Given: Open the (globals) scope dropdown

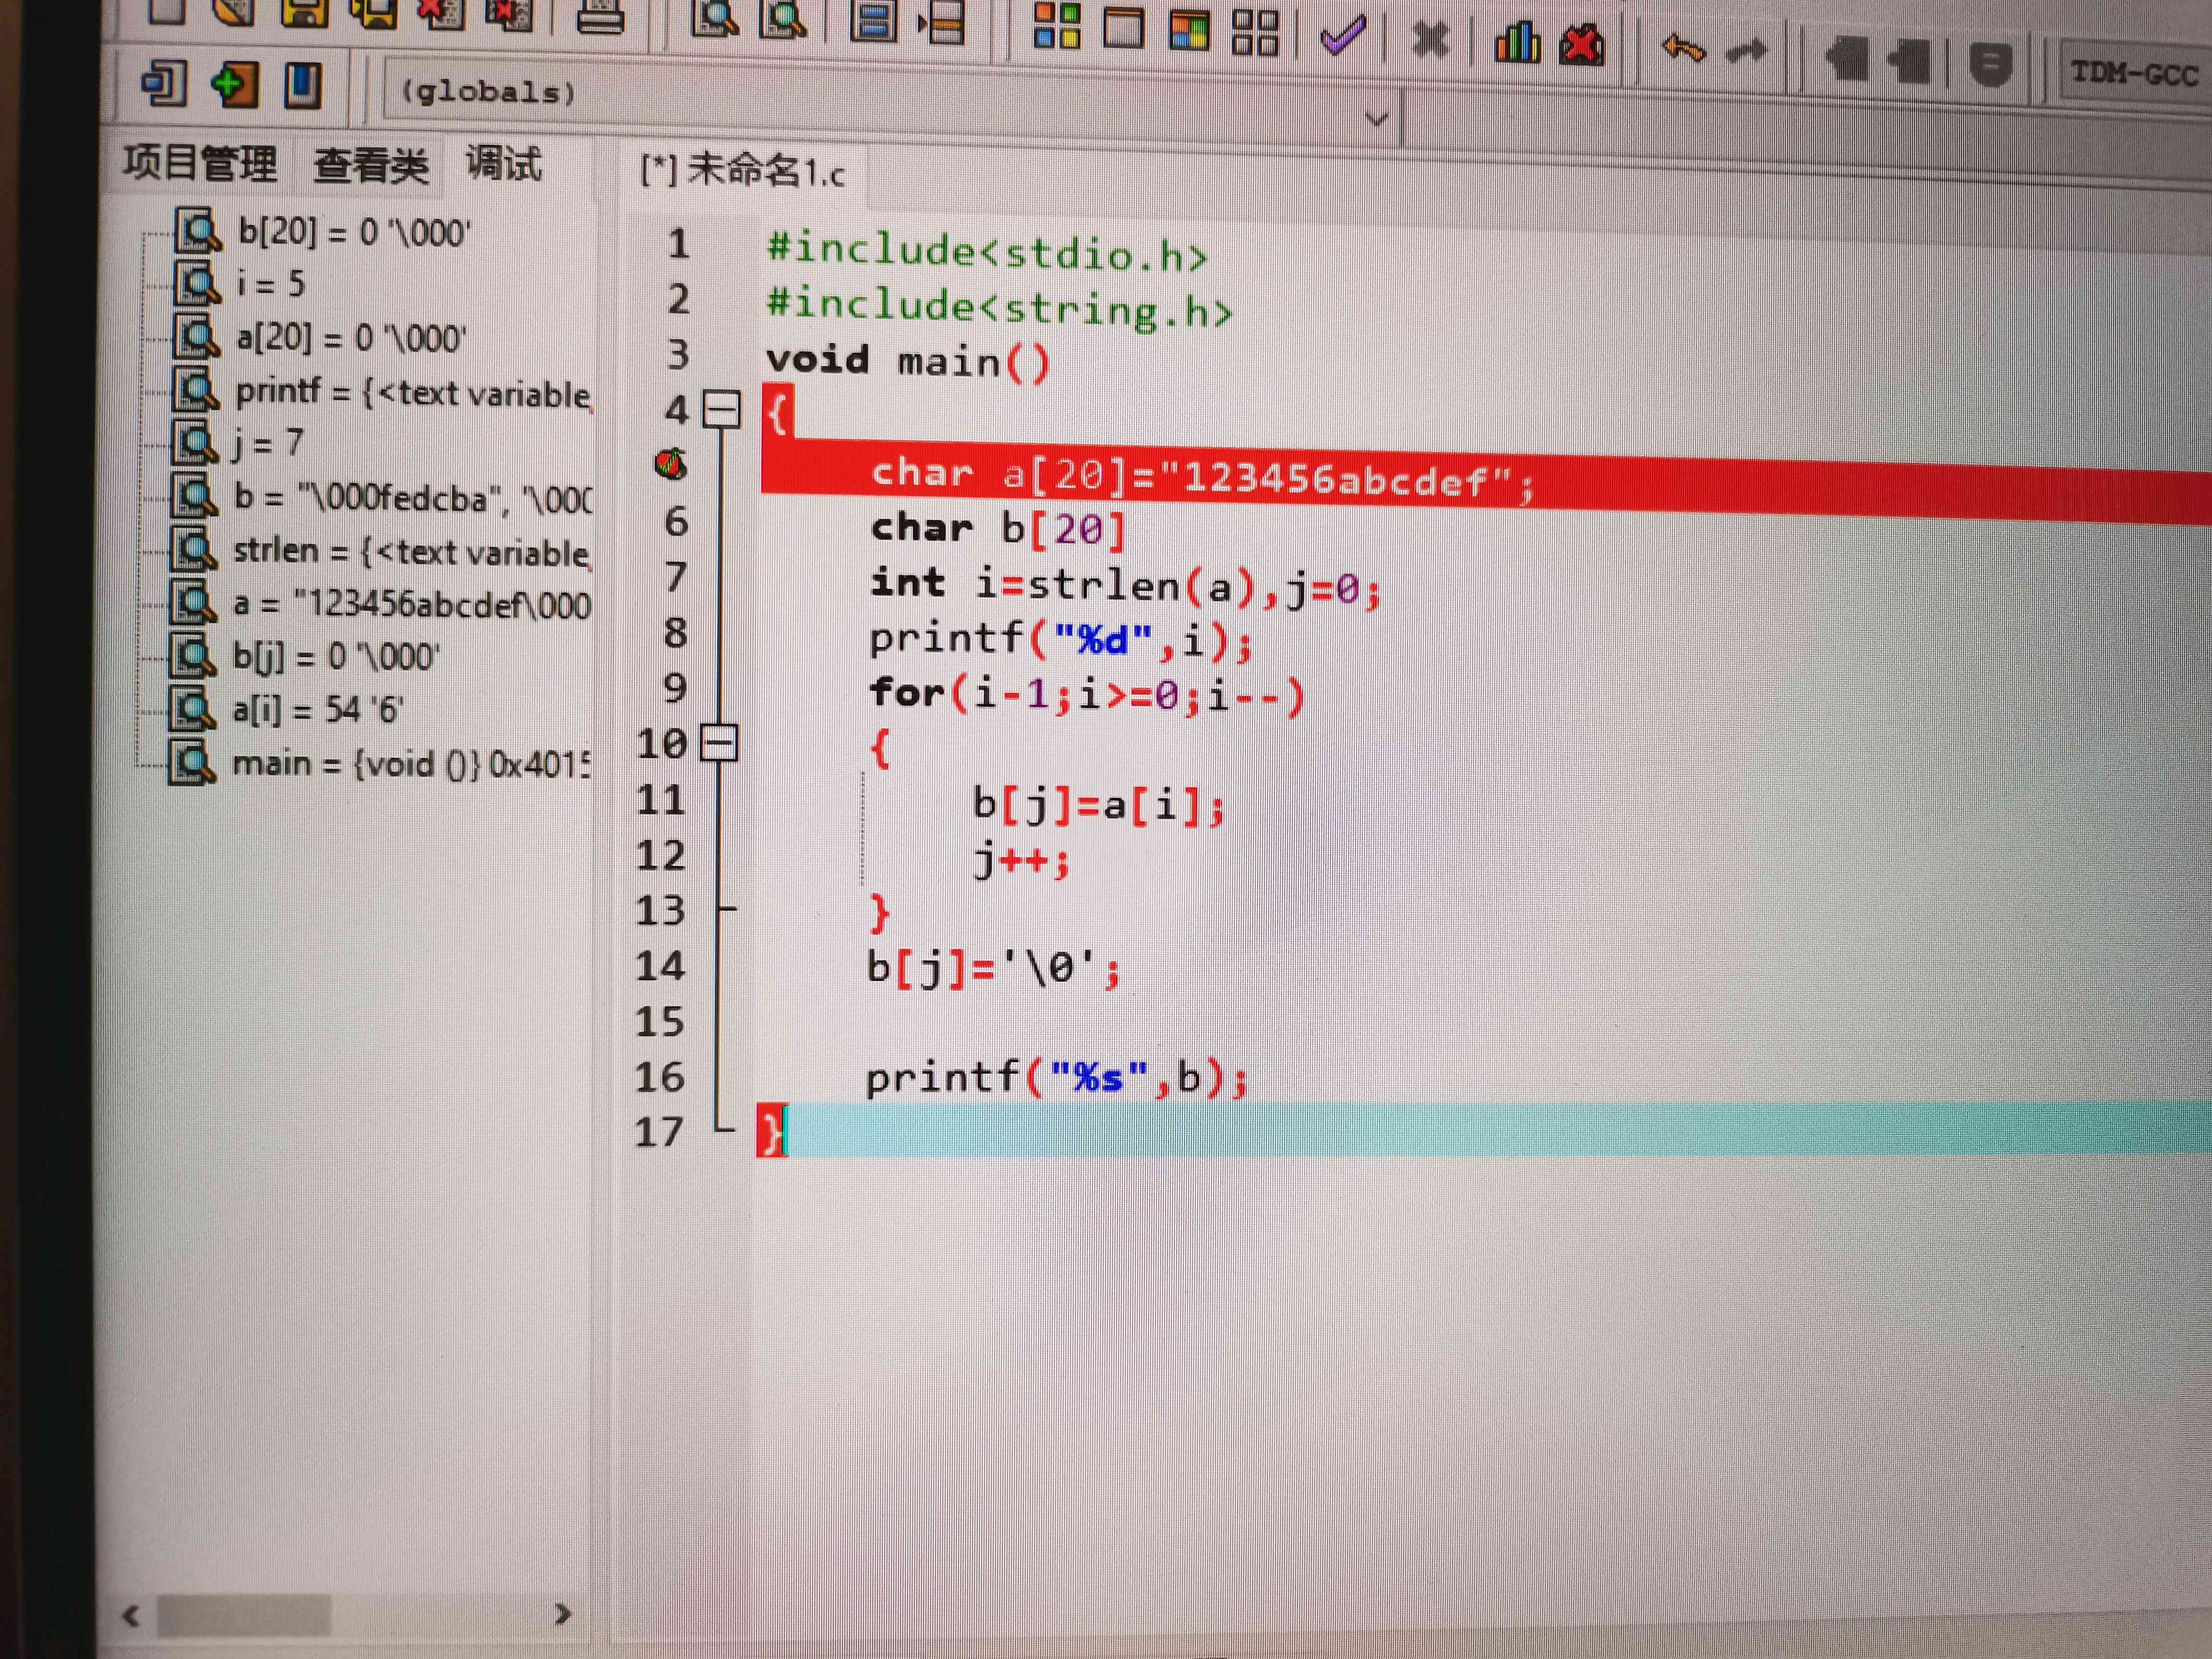Looking at the screenshot, I should (1377, 119).
